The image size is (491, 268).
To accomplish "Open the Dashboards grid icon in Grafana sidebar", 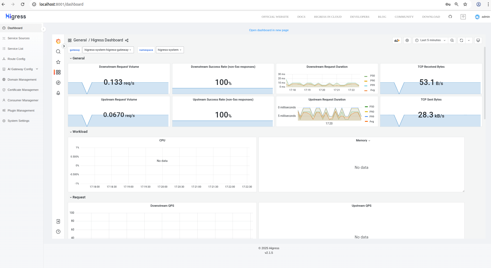I will click(x=58, y=72).
